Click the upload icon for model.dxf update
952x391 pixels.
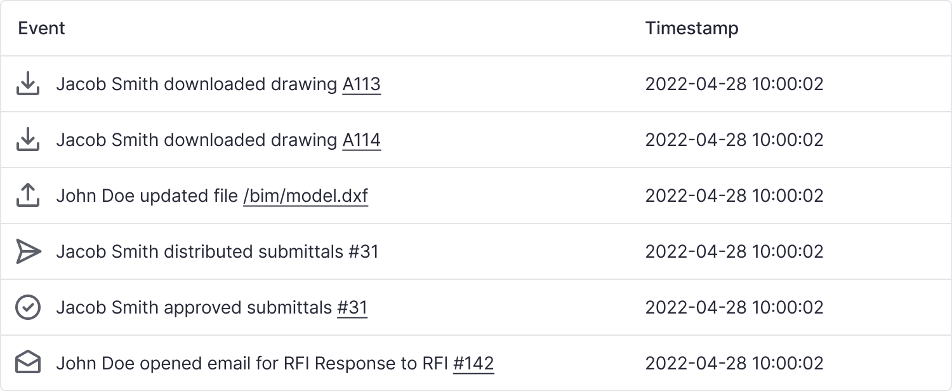pyautogui.click(x=27, y=195)
